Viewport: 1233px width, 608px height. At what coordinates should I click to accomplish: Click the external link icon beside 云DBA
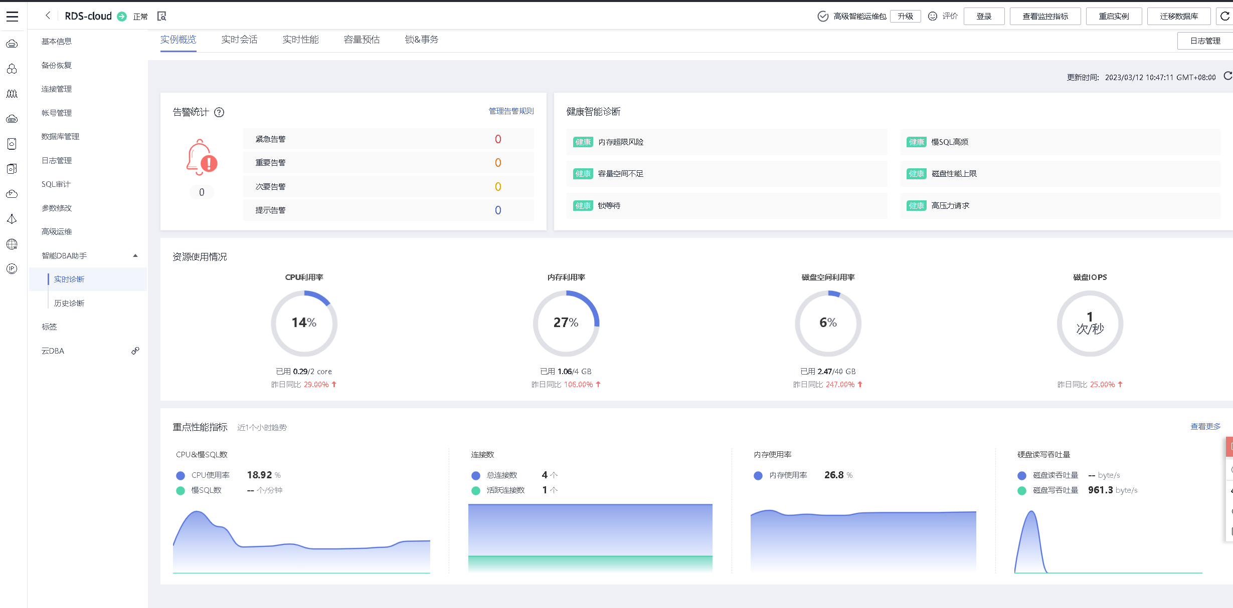pyautogui.click(x=135, y=351)
